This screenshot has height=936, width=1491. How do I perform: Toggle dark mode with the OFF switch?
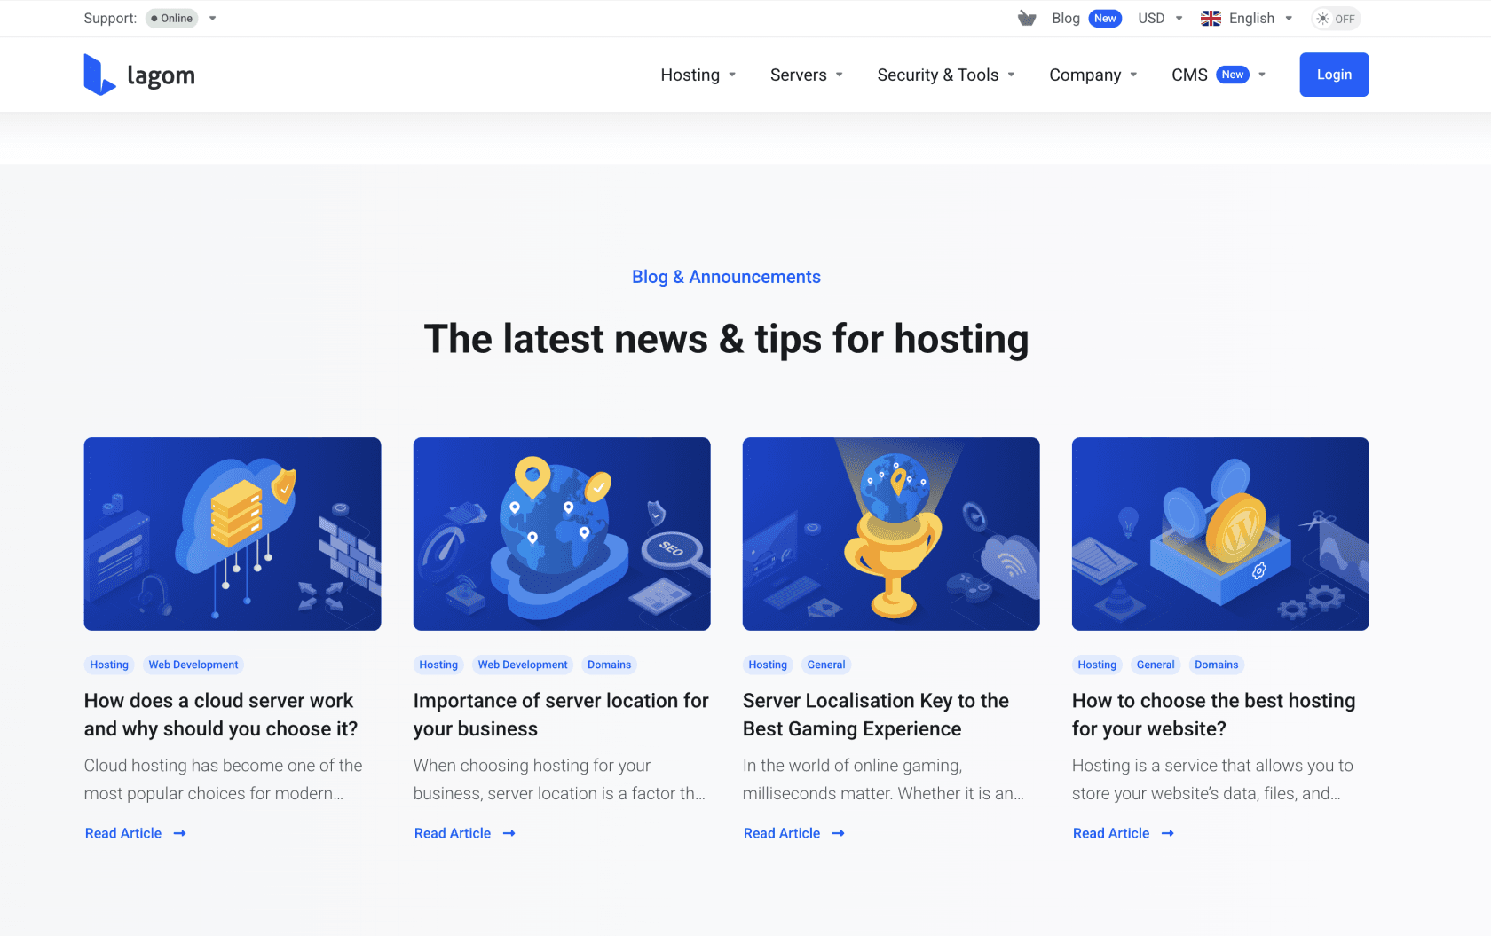click(1335, 18)
